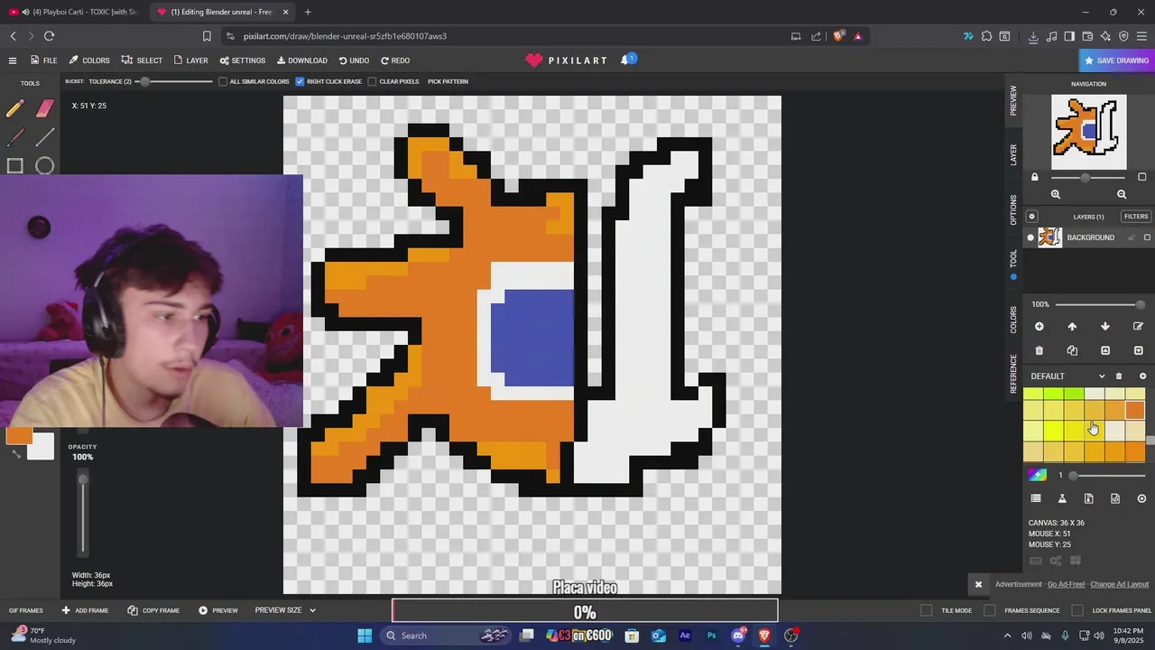The height and width of the screenshot is (650, 1155).
Task: Click the target circle icon below palette
Action: tap(1141, 498)
